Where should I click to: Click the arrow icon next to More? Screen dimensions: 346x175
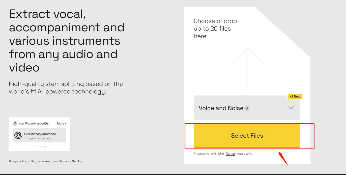[x=65, y=124]
